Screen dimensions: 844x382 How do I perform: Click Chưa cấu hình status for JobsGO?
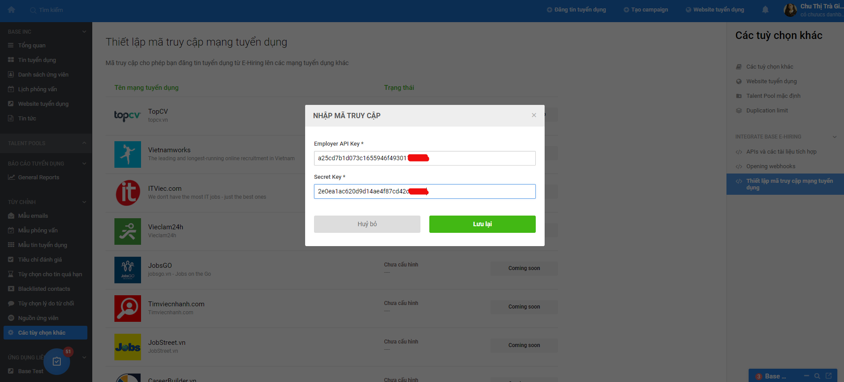tap(401, 265)
